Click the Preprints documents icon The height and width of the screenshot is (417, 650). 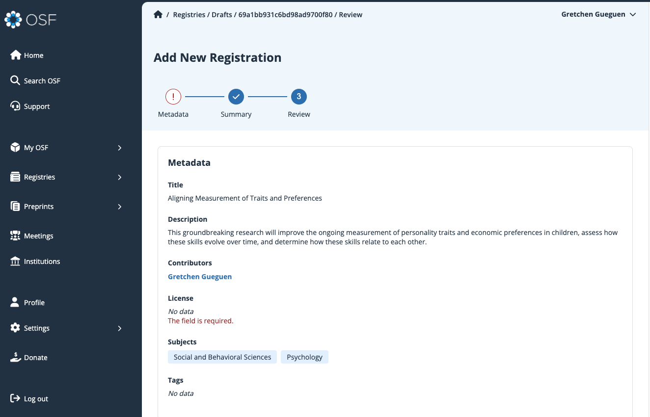[15, 206]
